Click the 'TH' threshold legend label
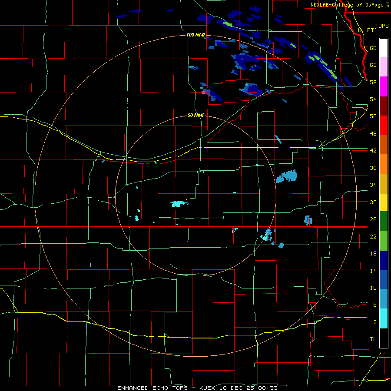Viewport: 391px width, 391px height. [x=373, y=339]
